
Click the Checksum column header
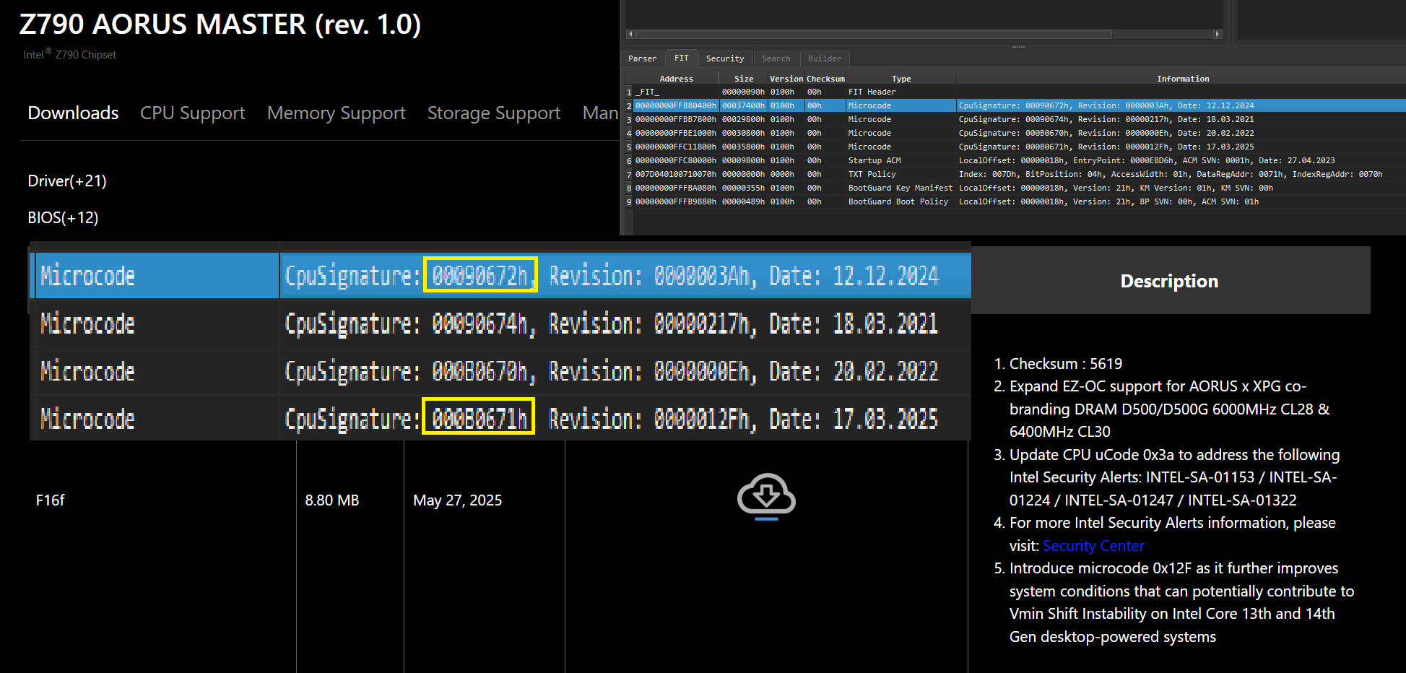coord(825,79)
